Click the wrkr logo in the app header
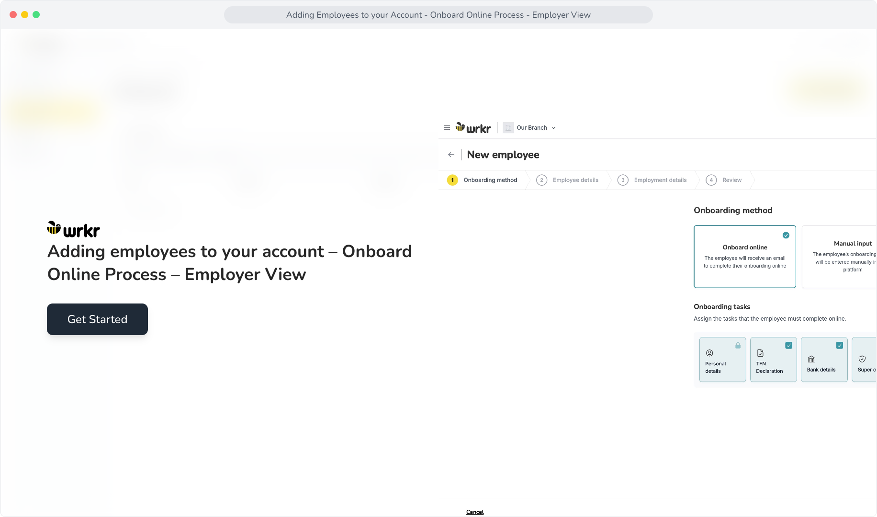The height and width of the screenshot is (517, 877). coord(473,128)
